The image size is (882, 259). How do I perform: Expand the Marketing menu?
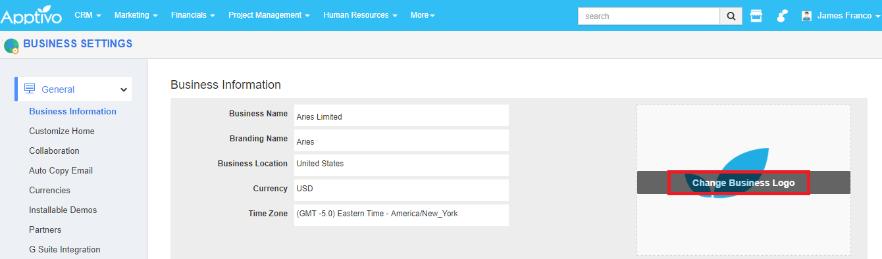(x=136, y=15)
